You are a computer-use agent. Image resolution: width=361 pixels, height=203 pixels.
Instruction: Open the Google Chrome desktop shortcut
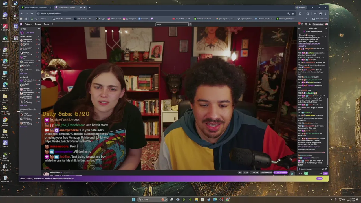(x=5, y=122)
